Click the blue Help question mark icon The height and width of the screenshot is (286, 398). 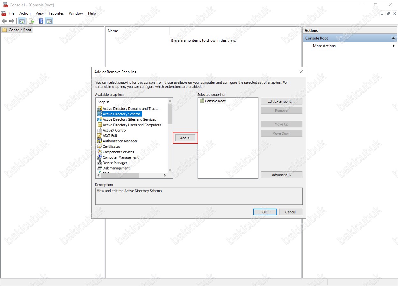click(41, 21)
